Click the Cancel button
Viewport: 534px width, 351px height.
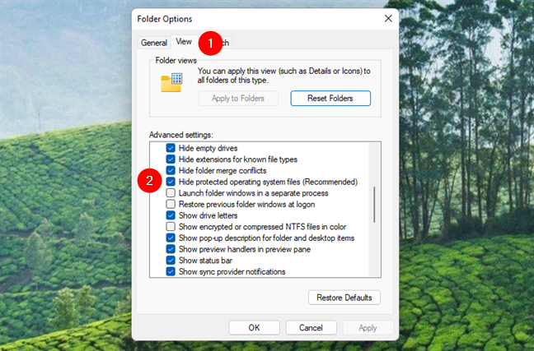311,327
